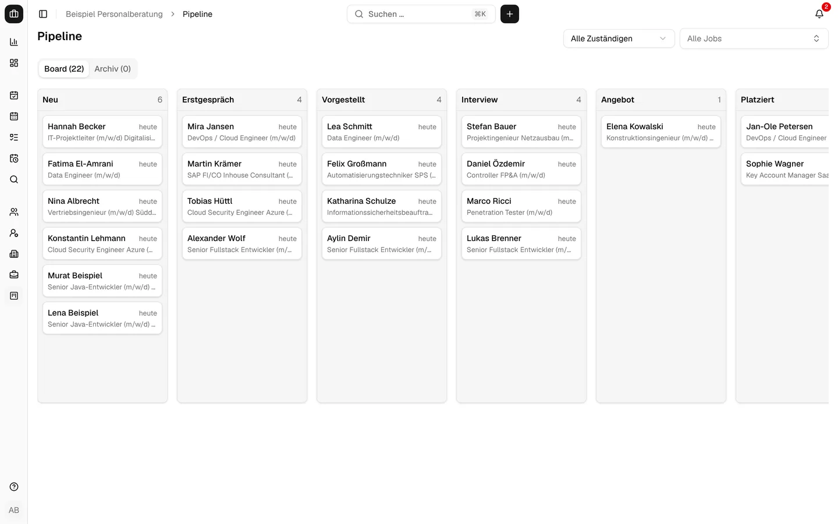This screenshot has width=838, height=524.
Task: Open the people group sidebar icon
Action: 14,212
